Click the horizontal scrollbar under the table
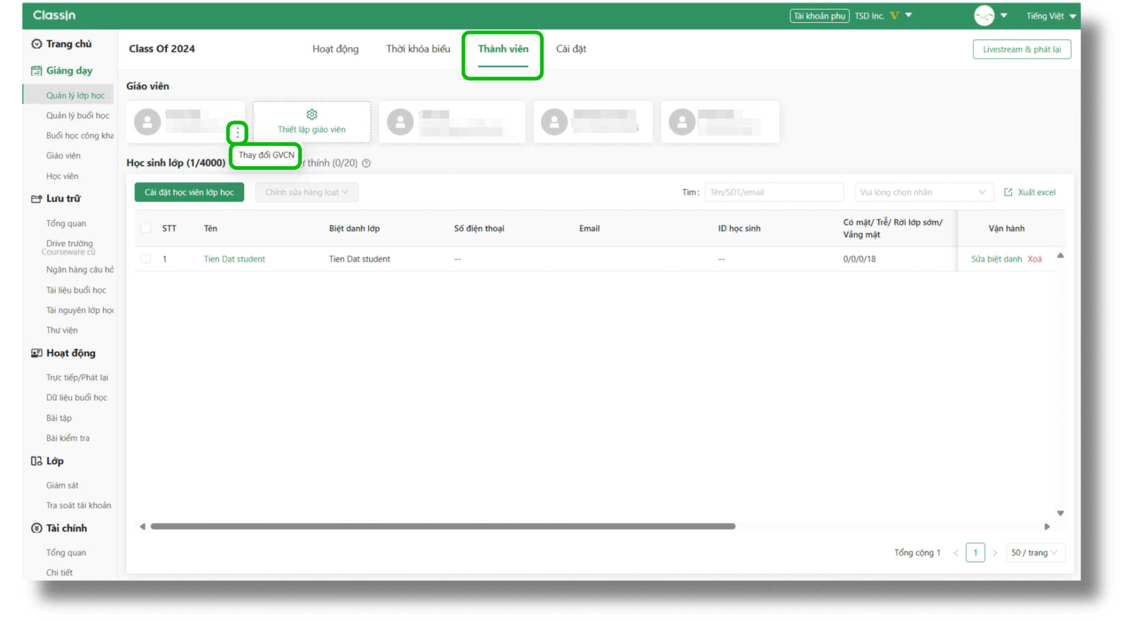The height and width of the screenshot is (622, 1140). 443,526
